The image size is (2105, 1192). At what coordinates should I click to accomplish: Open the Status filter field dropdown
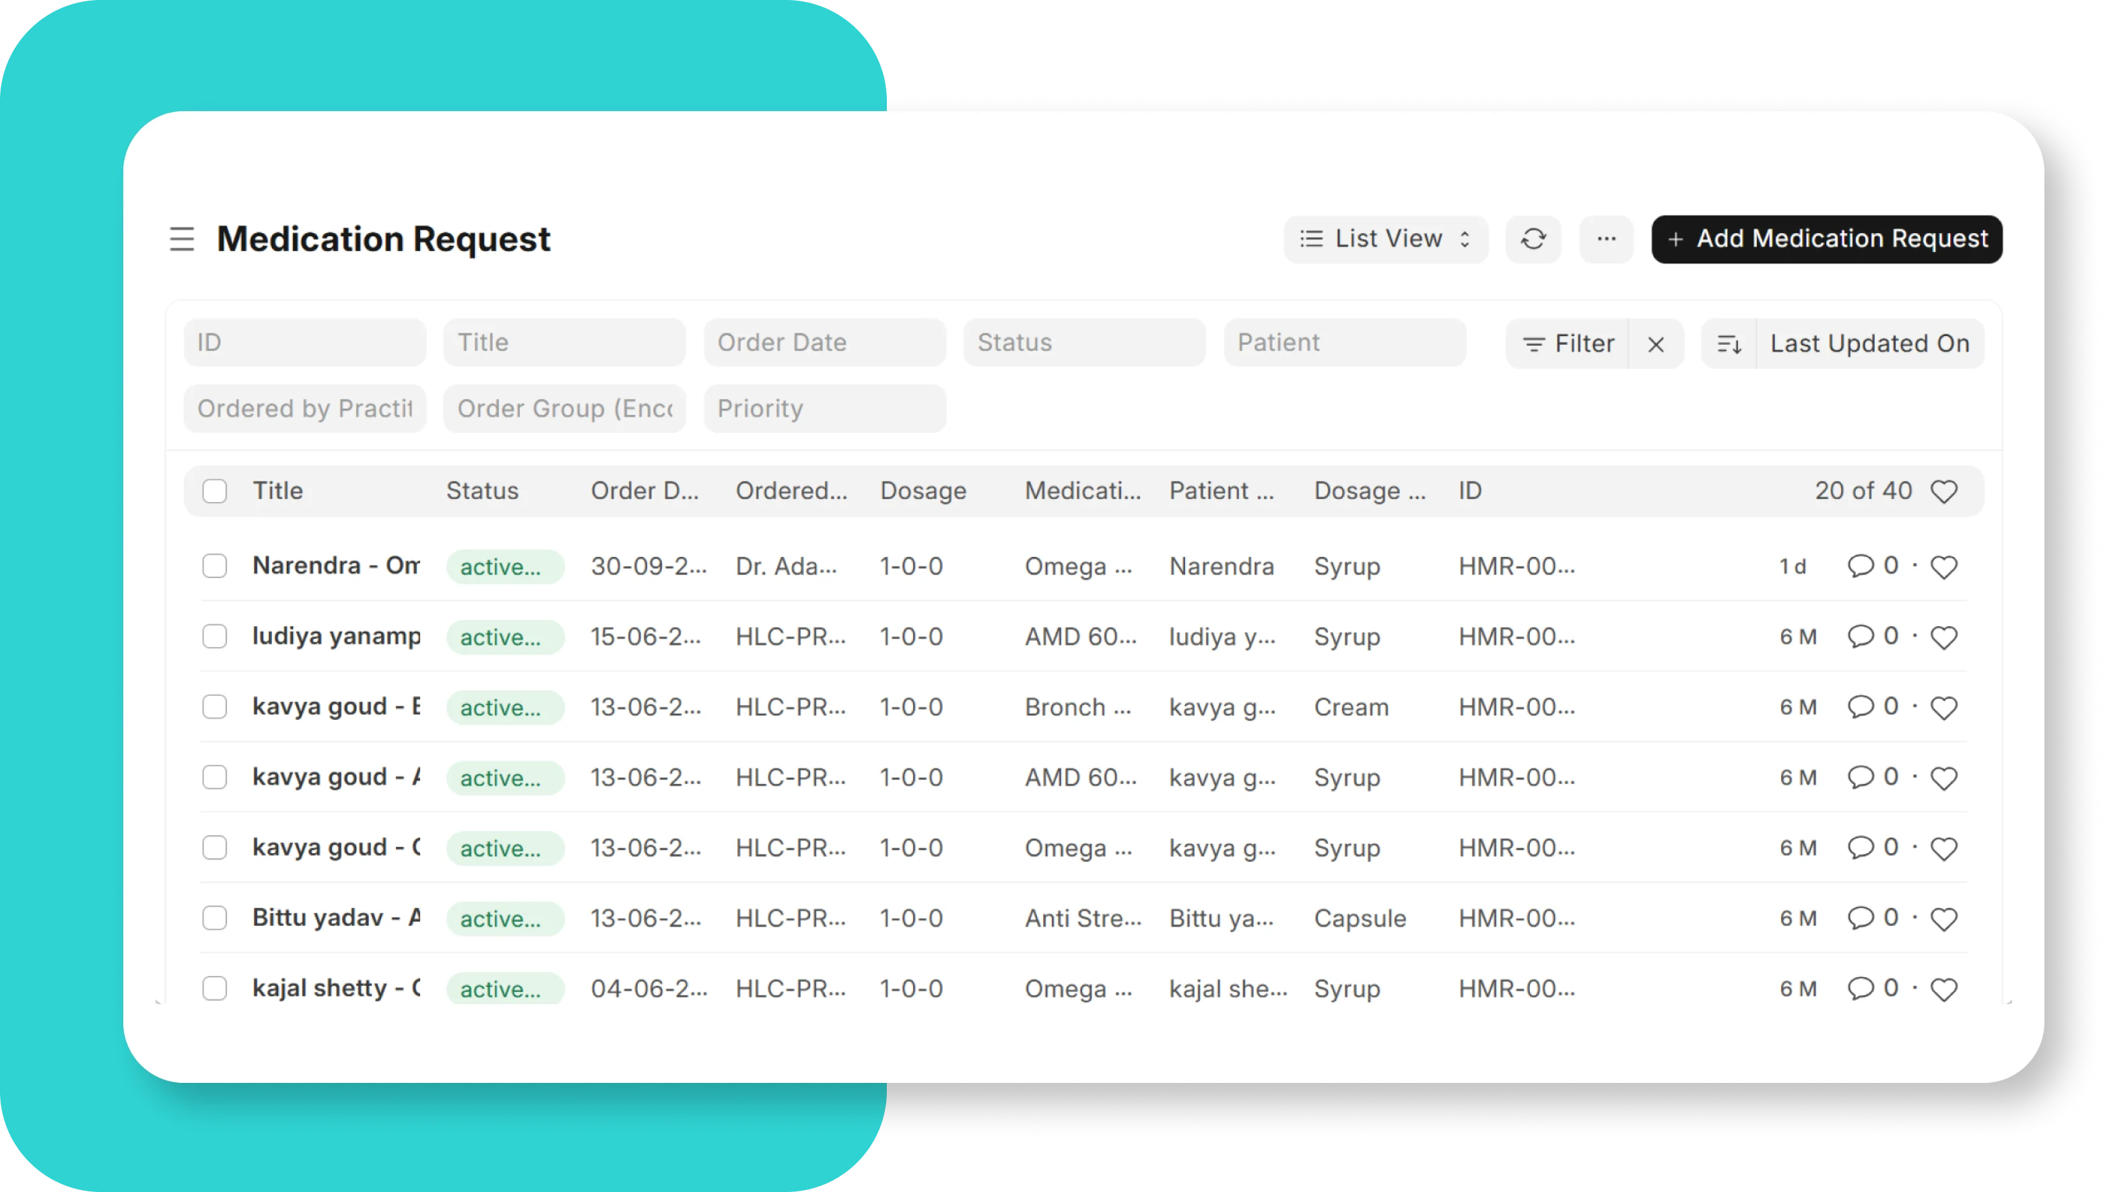pyautogui.click(x=1084, y=342)
